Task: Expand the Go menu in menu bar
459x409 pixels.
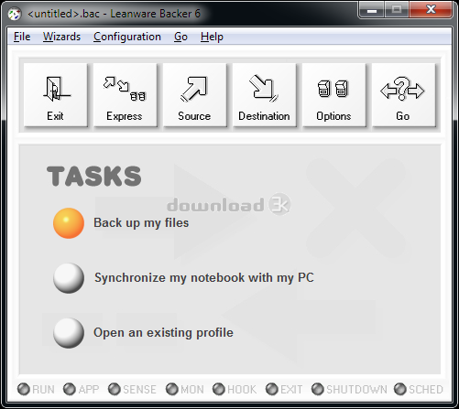Action: coord(180,37)
